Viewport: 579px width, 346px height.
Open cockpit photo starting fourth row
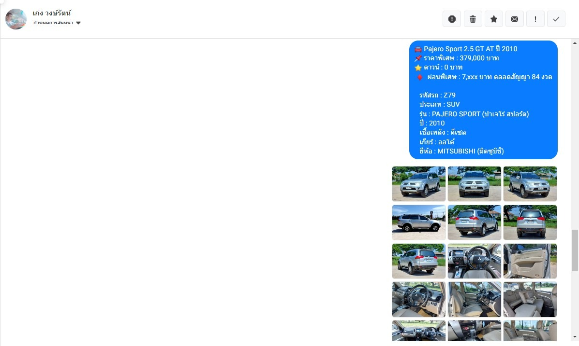click(419, 300)
